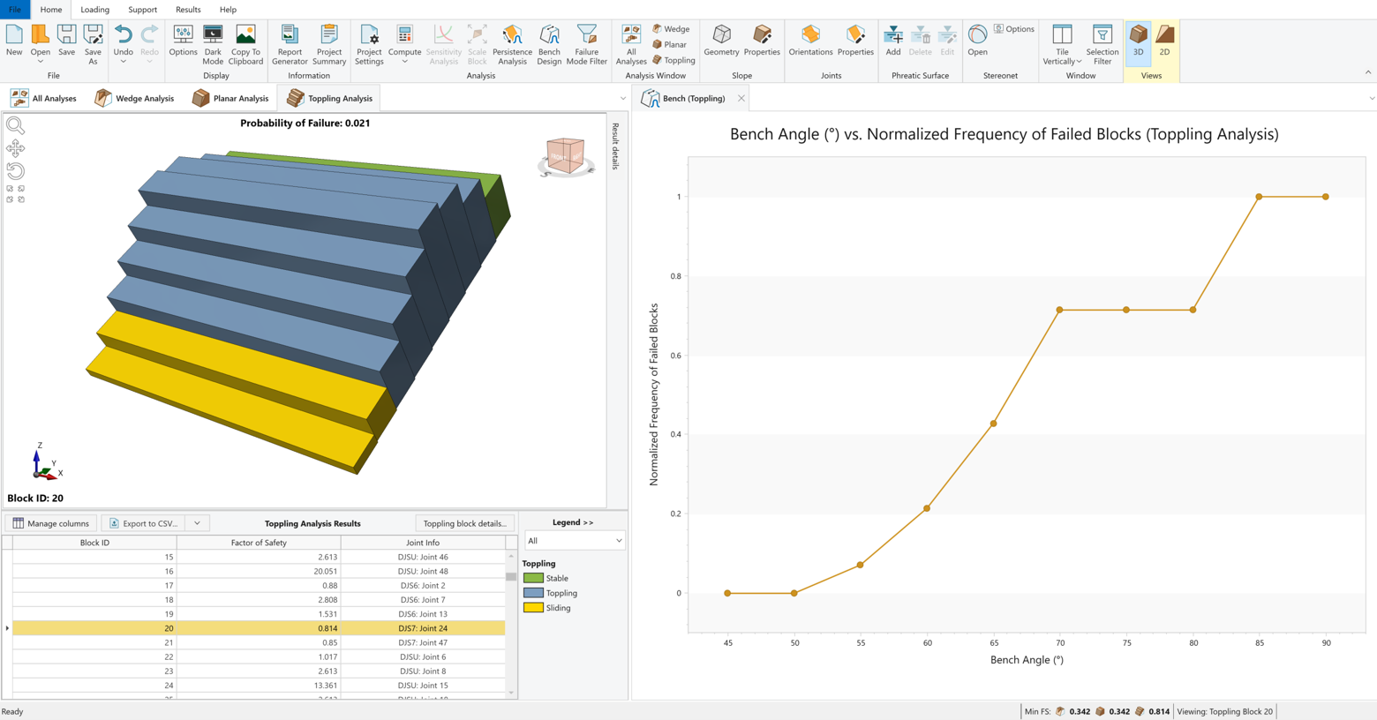The image size is (1377, 720).
Task: Open the Help ribbon tab
Action: [x=228, y=10]
